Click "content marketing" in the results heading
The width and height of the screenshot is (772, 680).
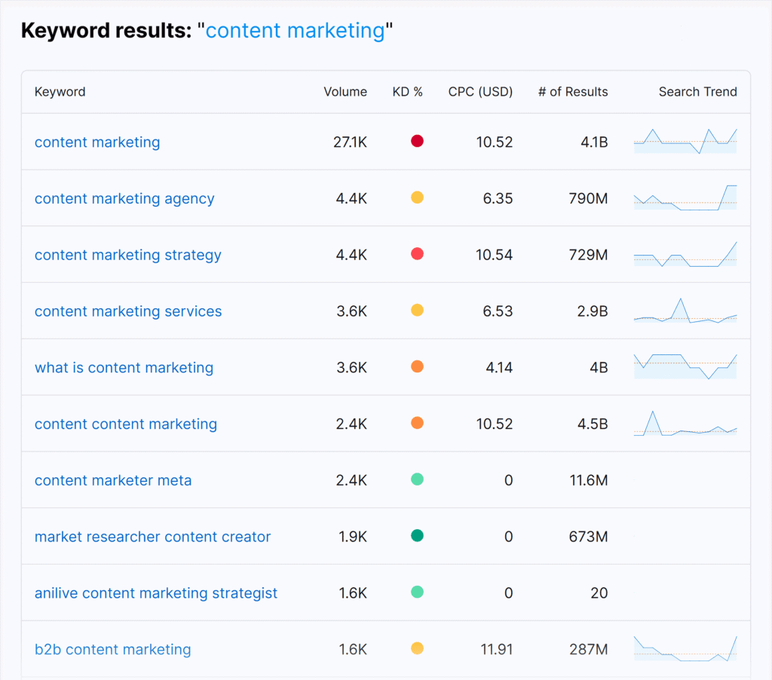[297, 31]
